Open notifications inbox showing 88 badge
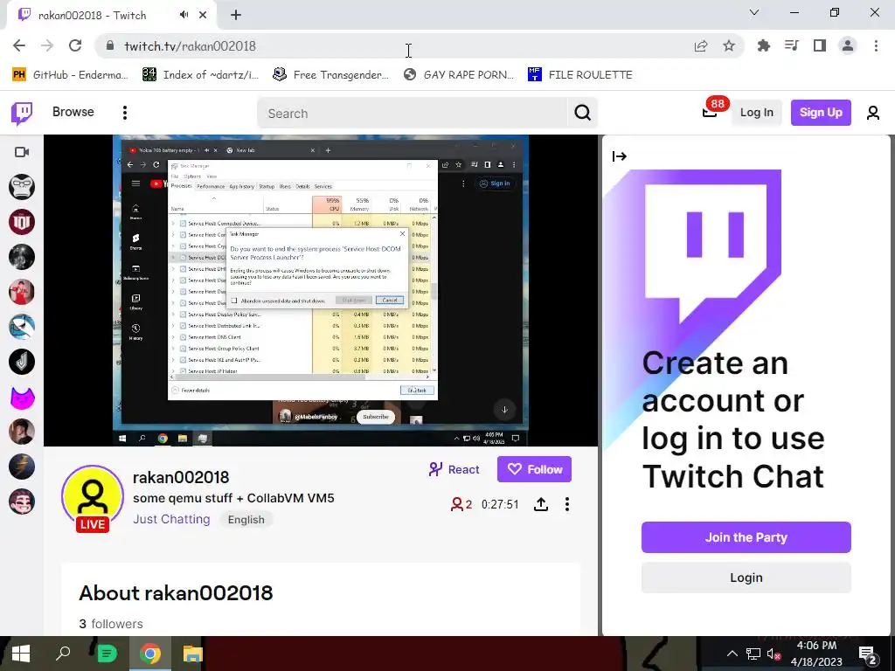 click(710, 113)
